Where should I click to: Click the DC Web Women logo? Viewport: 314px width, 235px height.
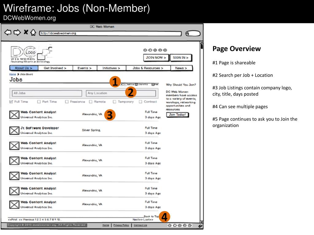click(32, 54)
